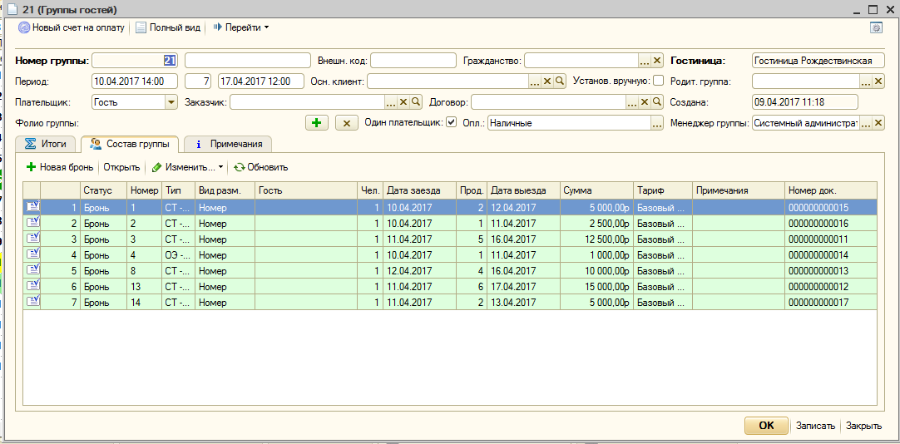Add a group folio with green plus
Screen dimensions: 900x444
tap(317, 123)
